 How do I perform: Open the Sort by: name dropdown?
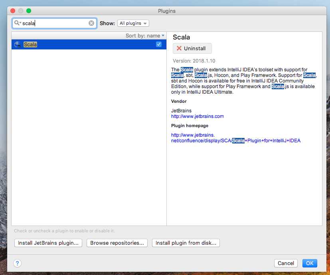pyautogui.click(x=145, y=36)
